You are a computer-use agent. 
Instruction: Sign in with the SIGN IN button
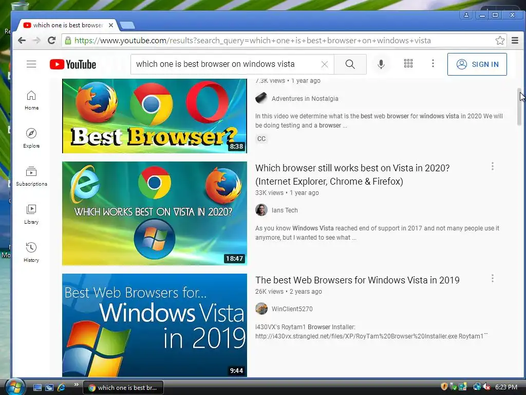pyautogui.click(x=477, y=64)
